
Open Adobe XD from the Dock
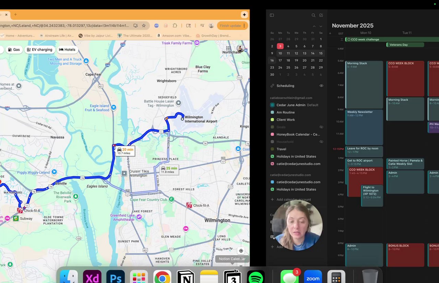(92, 276)
